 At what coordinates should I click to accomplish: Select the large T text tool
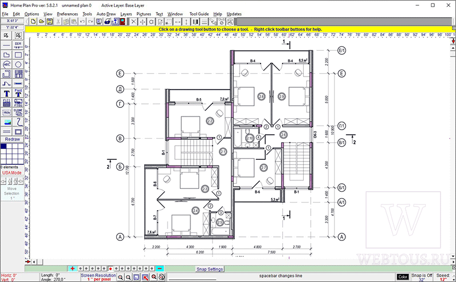(6, 93)
